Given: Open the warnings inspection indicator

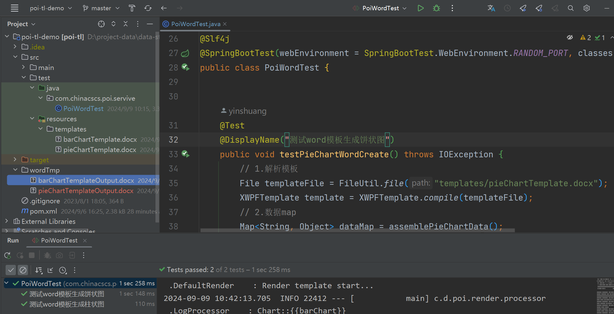Looking at the screenshot, I should (x=585, y=38).
